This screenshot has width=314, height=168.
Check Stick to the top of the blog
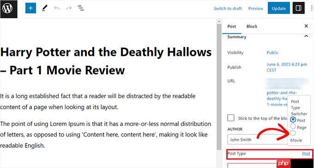231,118
